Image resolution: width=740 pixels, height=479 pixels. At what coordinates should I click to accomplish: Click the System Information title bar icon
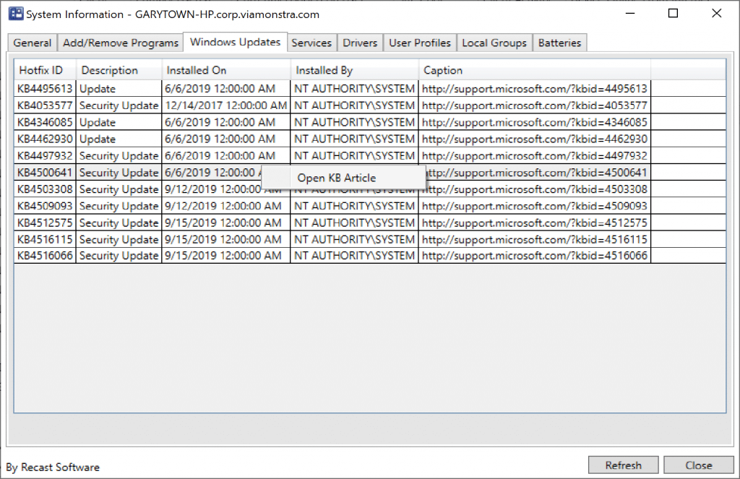pyautogui.click(x=15, y=14)
